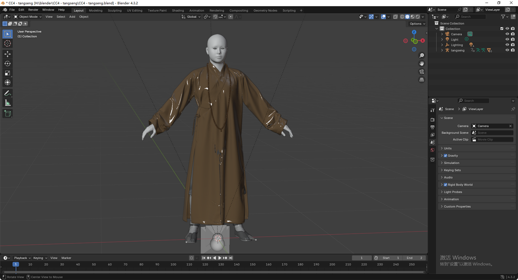Expand the Units panel

coord(448,148)
